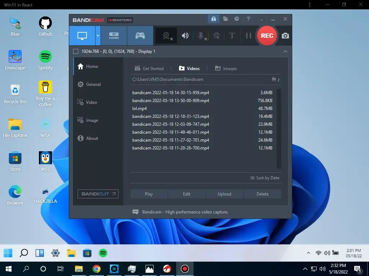Click the selection area rectangle icon
Screen dimensions: 369x276
[x=76, y=51]
